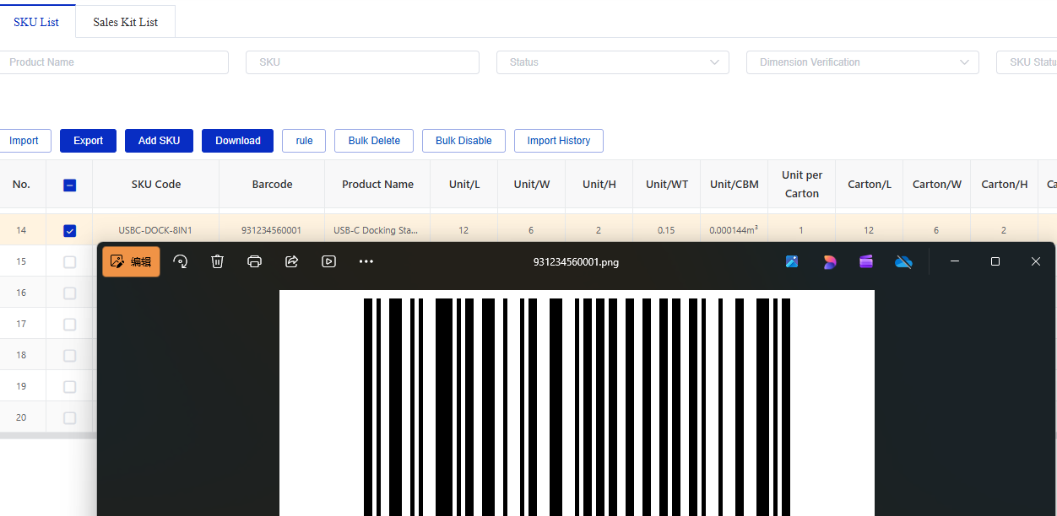This screenshot has width=1057, height=516.
Task: Check the checkbox for row 20
Action: pos(70,418)
